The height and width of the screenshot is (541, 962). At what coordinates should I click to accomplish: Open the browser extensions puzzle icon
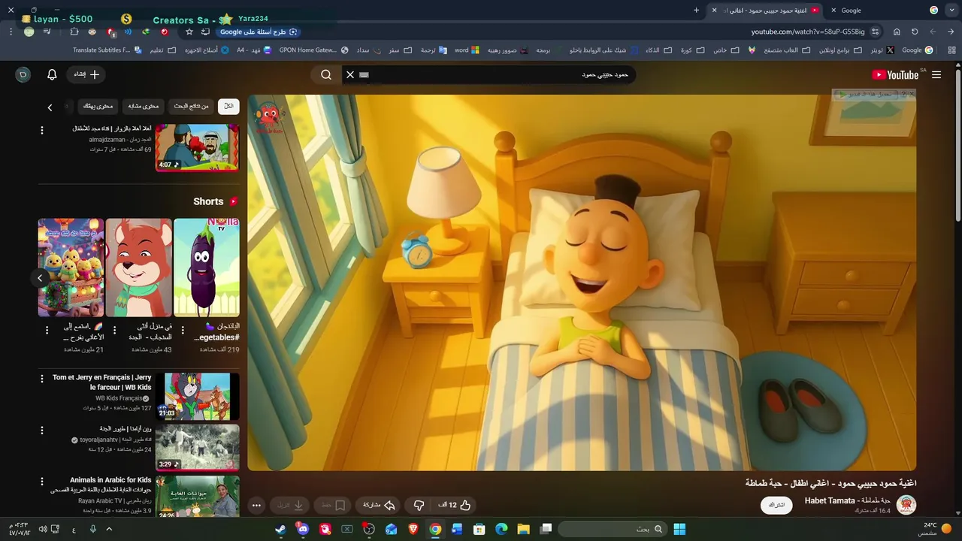coord(74,32)
